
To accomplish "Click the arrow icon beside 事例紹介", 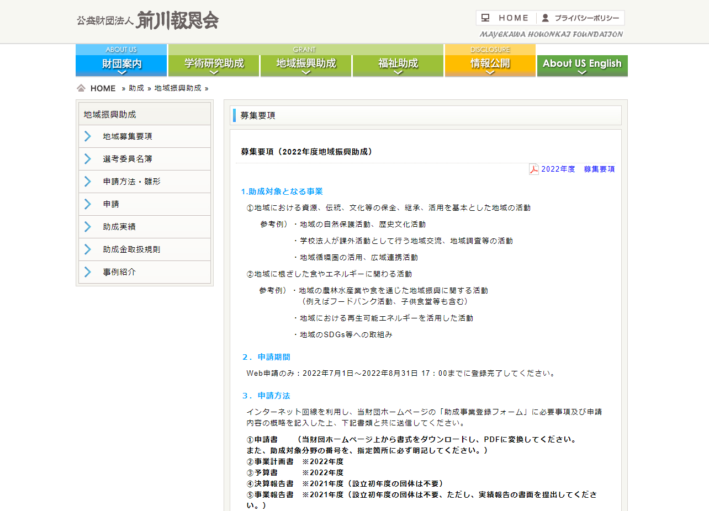I will [x=88, y=272].
